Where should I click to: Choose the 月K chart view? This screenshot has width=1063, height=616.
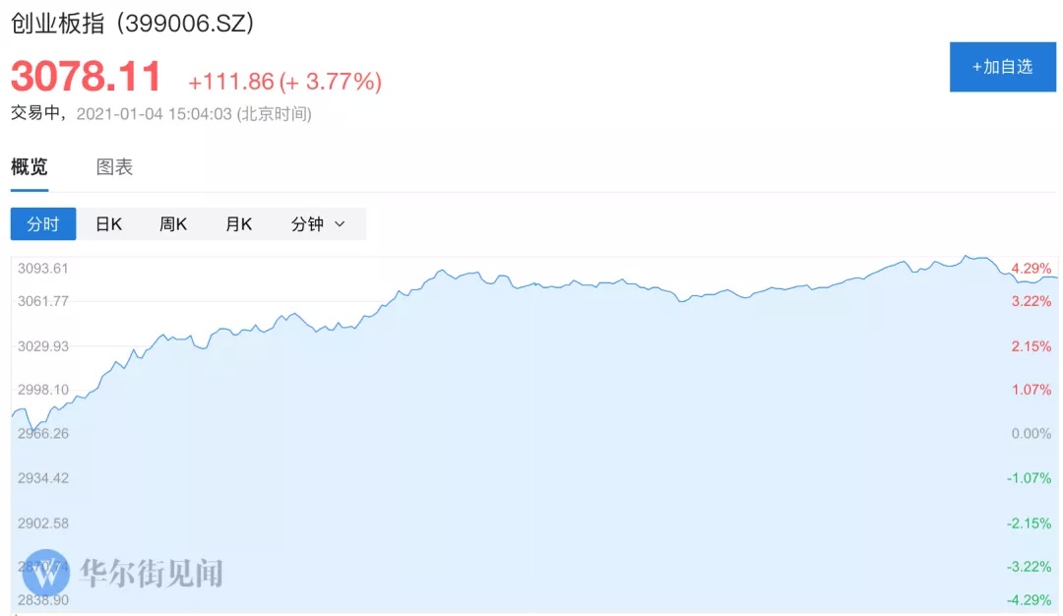pyautogui.click(x=238, y=223)
